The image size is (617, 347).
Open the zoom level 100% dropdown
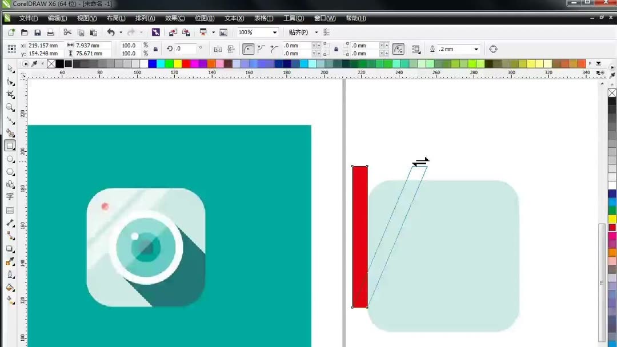point(275,32)
